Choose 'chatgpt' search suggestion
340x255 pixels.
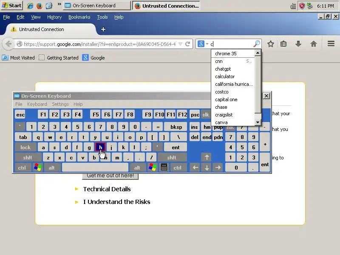233,69
